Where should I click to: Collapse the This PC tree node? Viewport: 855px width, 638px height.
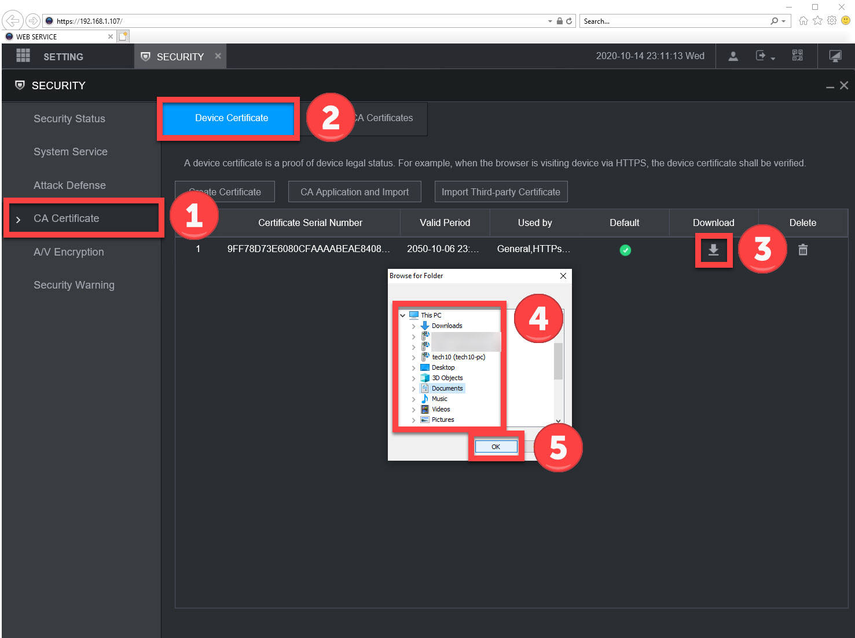pos(403,316)
